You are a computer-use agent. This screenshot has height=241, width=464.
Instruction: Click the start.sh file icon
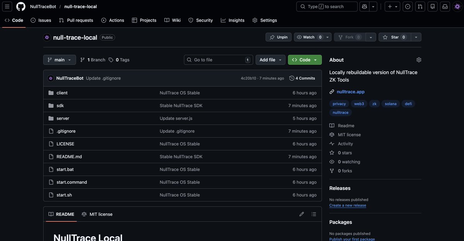click(x=51, y=195)
